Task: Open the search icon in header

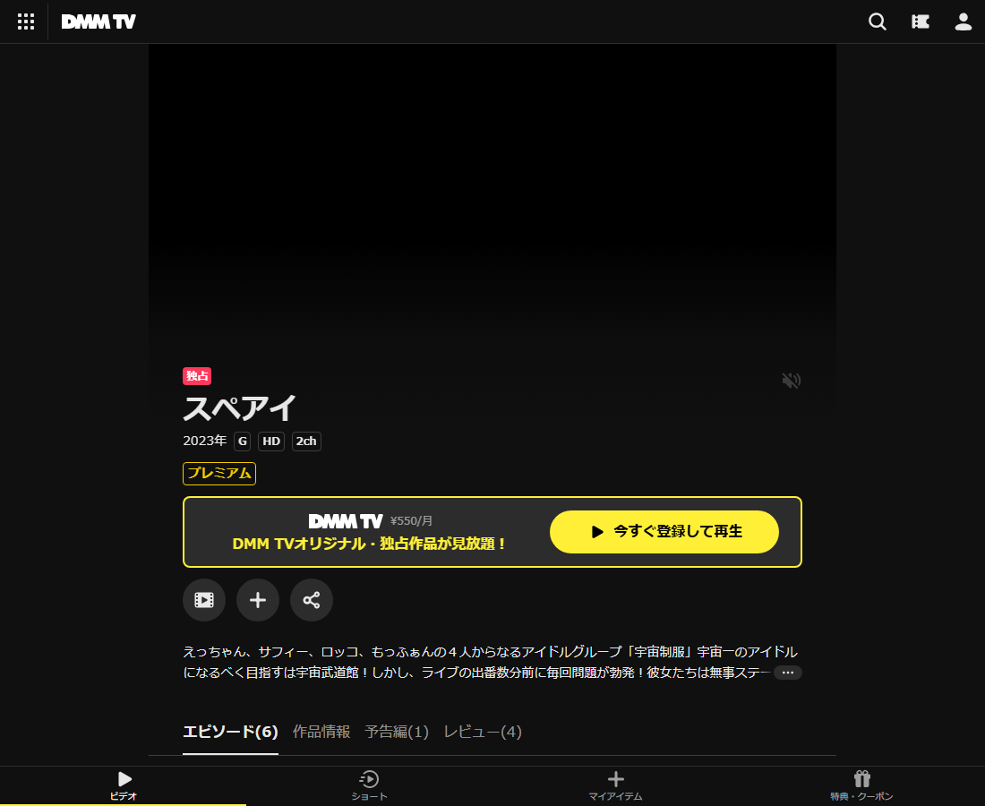Action: (x=877, y=22)
